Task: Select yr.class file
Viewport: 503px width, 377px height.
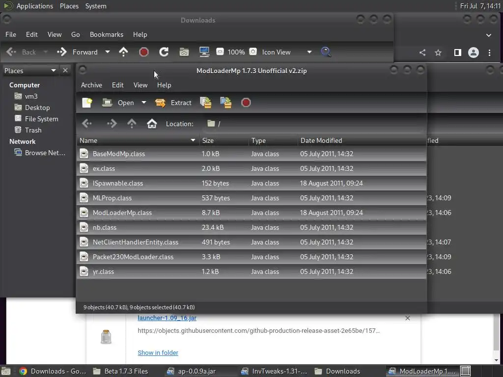Action: tap(251, 272)
